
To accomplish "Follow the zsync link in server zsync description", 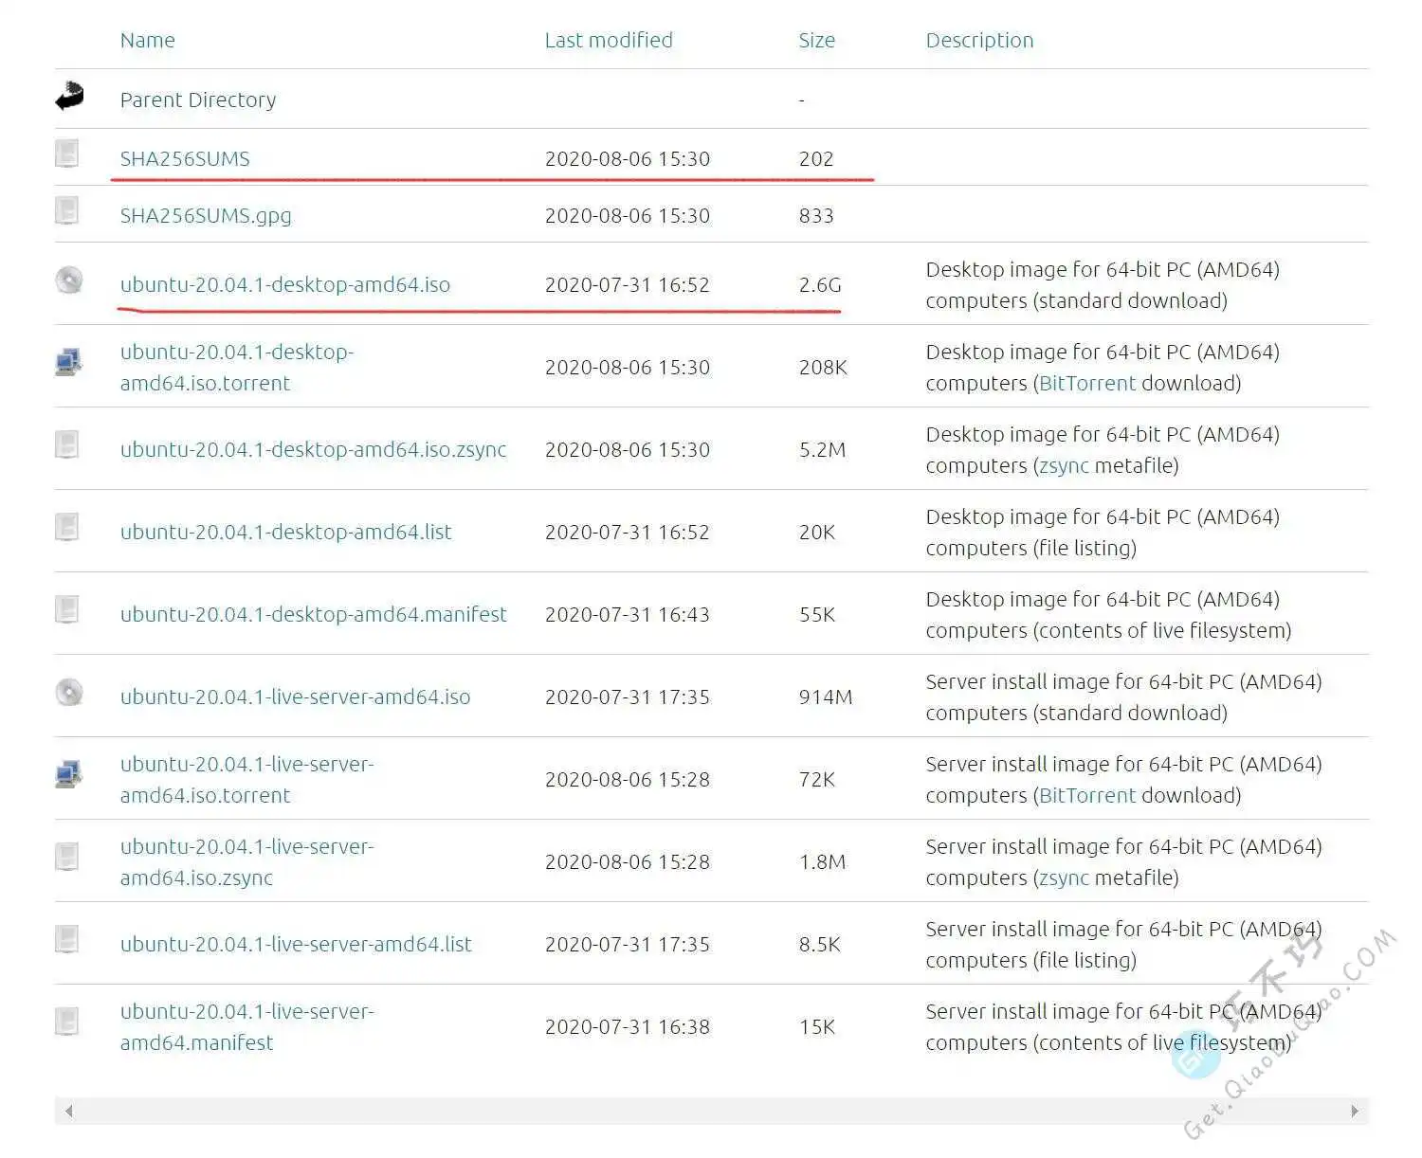I will [x=1065, y=878].
